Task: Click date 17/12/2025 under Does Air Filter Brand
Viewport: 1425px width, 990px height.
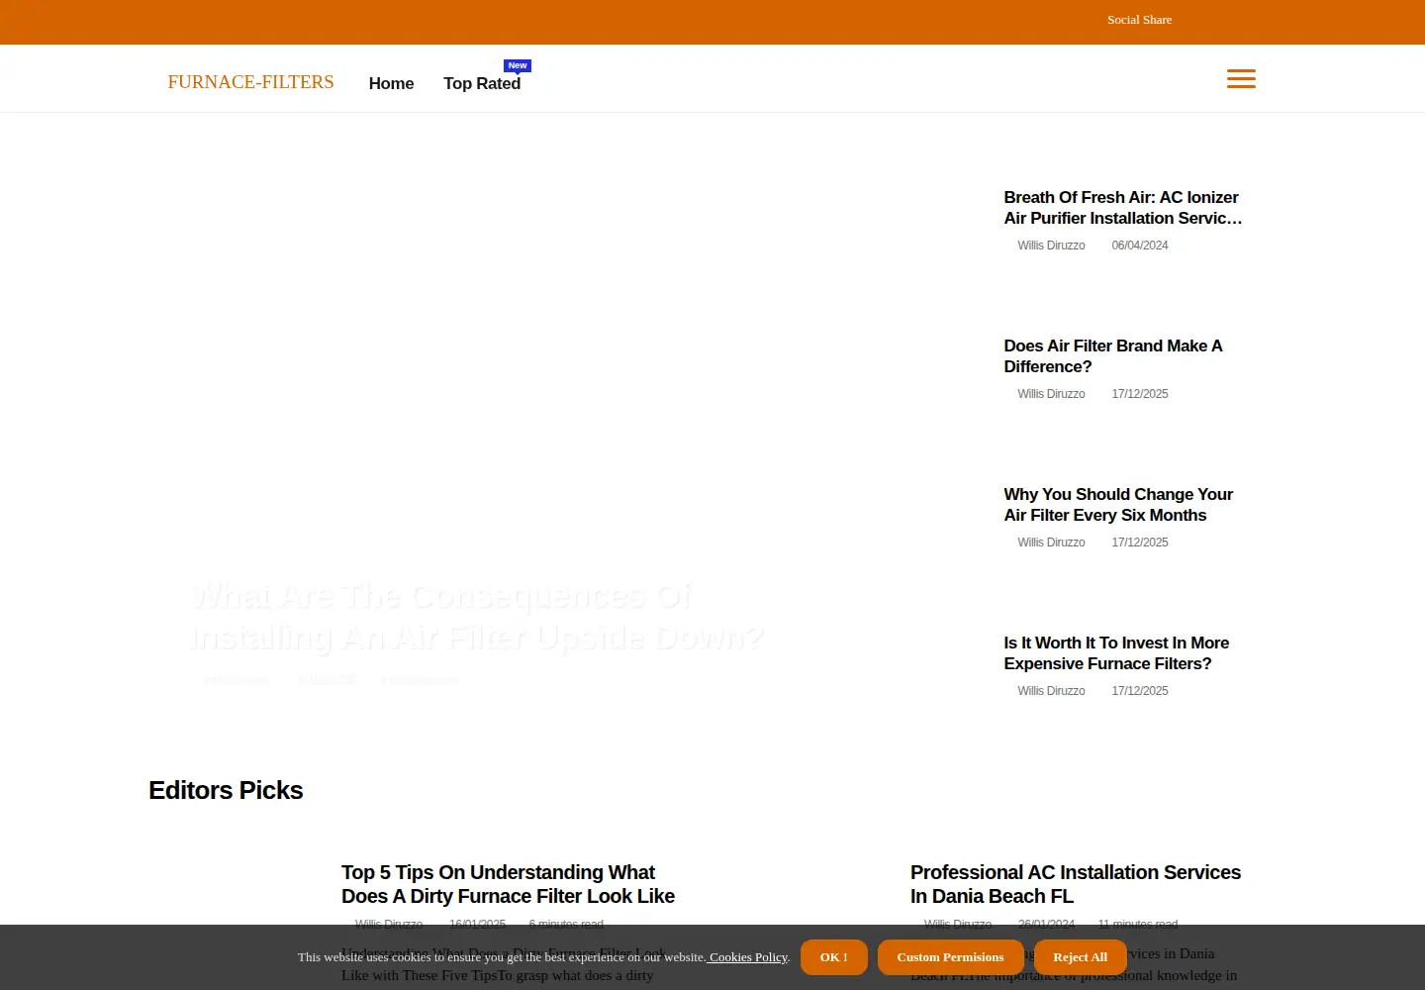Action: 1139,394
